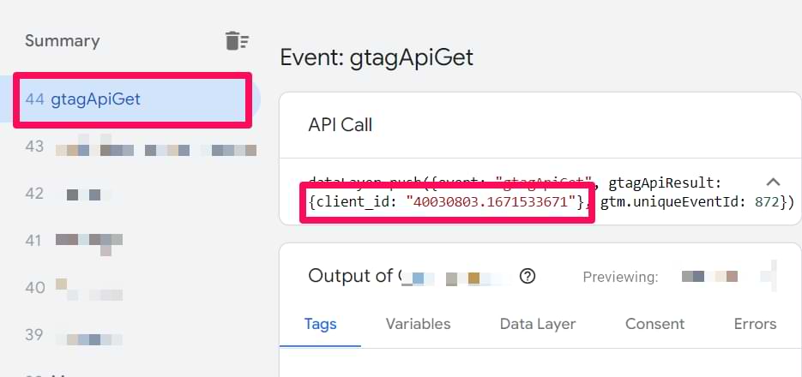Collapse the API Call code with chevron
This screenshot has width=802, height=377.
coord(773,182)
